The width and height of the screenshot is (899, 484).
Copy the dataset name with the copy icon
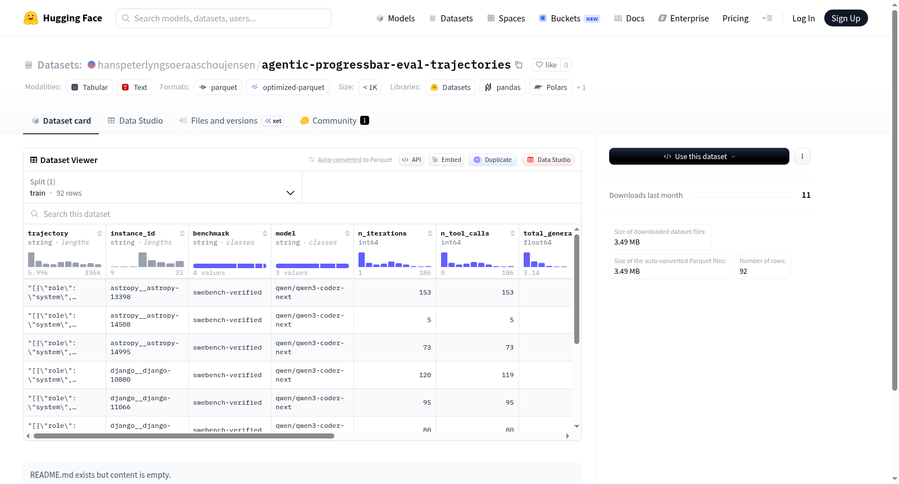click(519, 65)
